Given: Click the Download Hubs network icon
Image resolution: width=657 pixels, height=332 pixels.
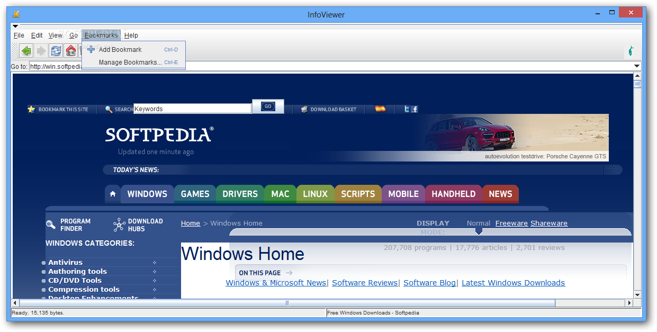Looking at the screenshot, I should pos(119,225).
